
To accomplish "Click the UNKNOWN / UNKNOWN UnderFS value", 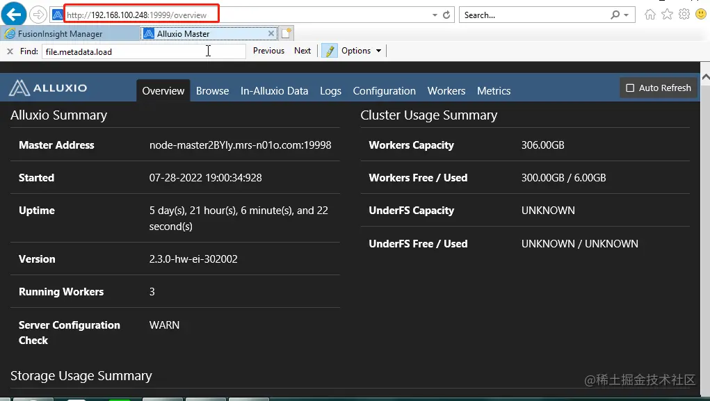I will 579,243.
